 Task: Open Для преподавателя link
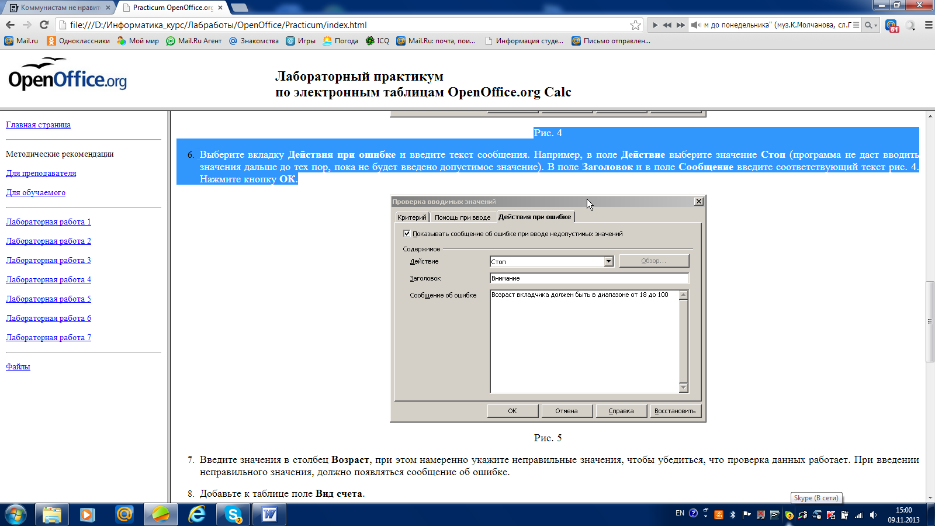[41, 173]
